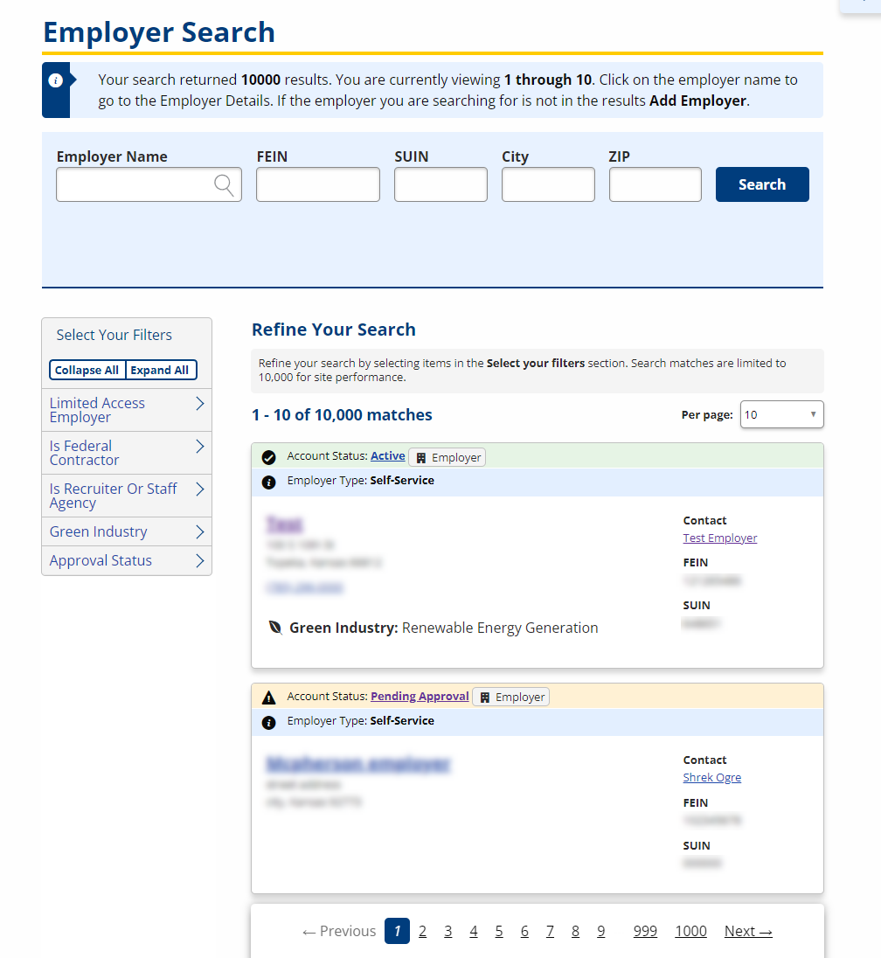Click Expand All filters button

(x=160, y=371)
